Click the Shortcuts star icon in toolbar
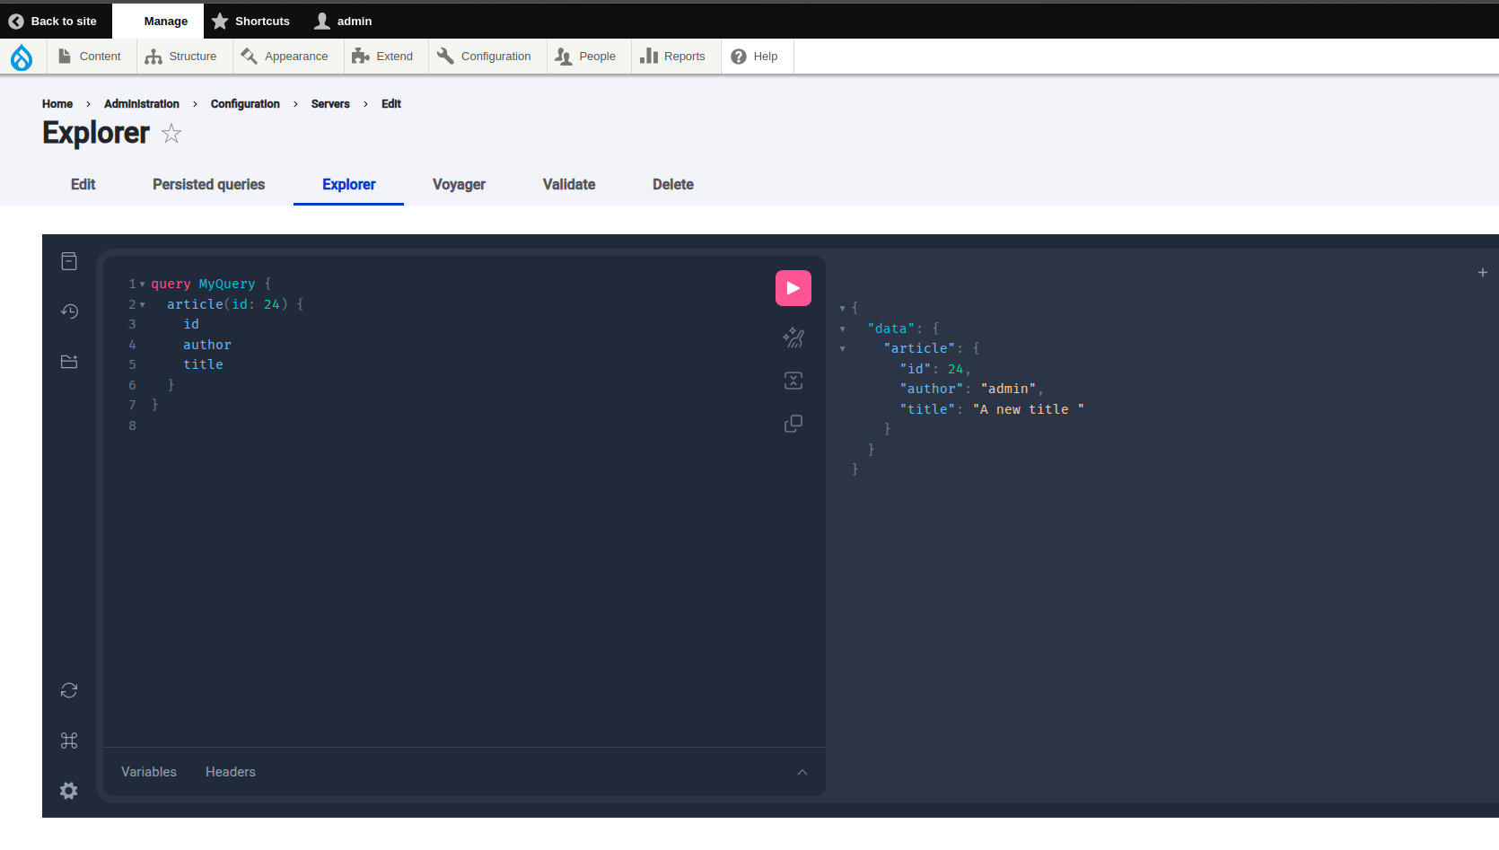Viewport: 1499px width, 850px height. tap(220, 21)
